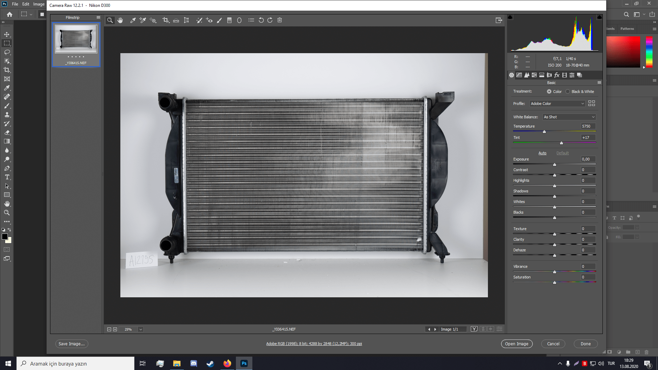Viewport: 658px width, 370px height.
Task: Click the Open Image button
Action: 516,344
